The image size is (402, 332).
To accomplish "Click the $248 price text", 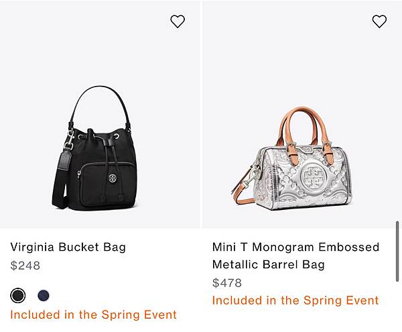I will [25, 266].
